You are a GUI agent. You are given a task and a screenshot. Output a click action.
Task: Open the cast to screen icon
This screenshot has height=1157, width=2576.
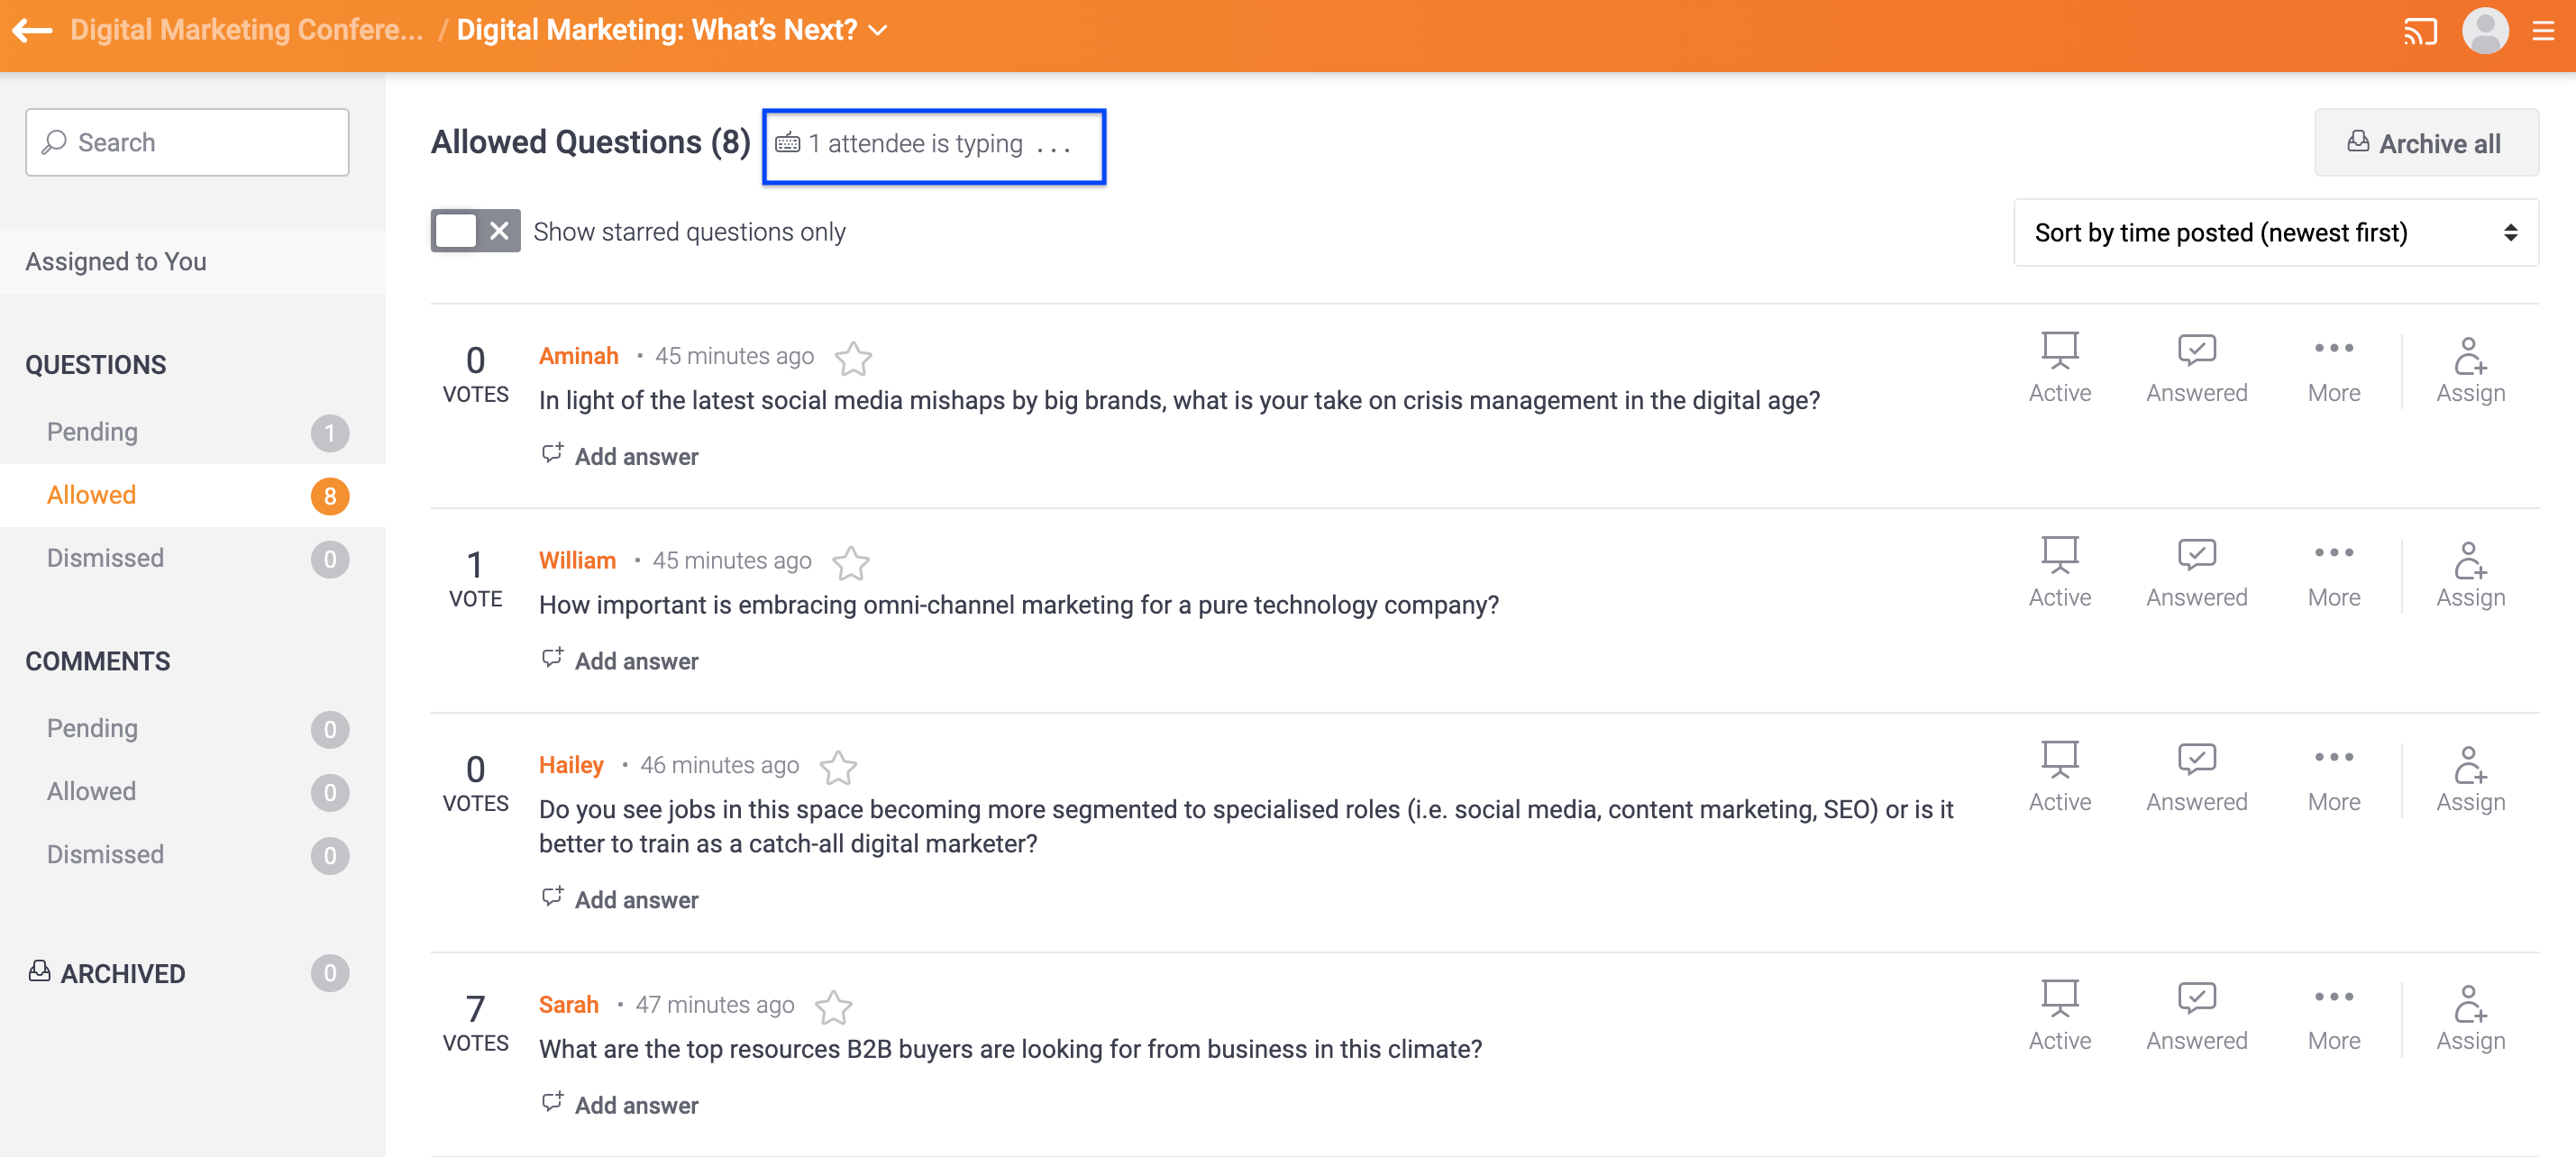click(x=2419, y=31)
